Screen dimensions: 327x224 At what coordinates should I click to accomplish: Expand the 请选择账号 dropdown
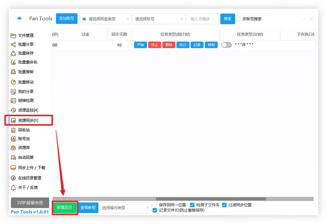click(x=159, y=19)
